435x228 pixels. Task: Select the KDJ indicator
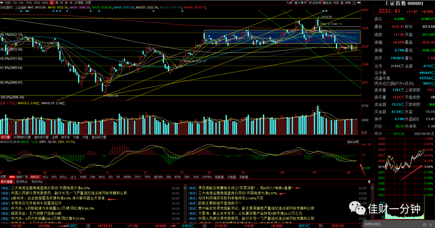point(46,177)
